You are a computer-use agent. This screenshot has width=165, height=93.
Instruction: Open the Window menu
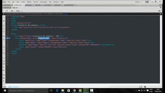tap(56, 2)
